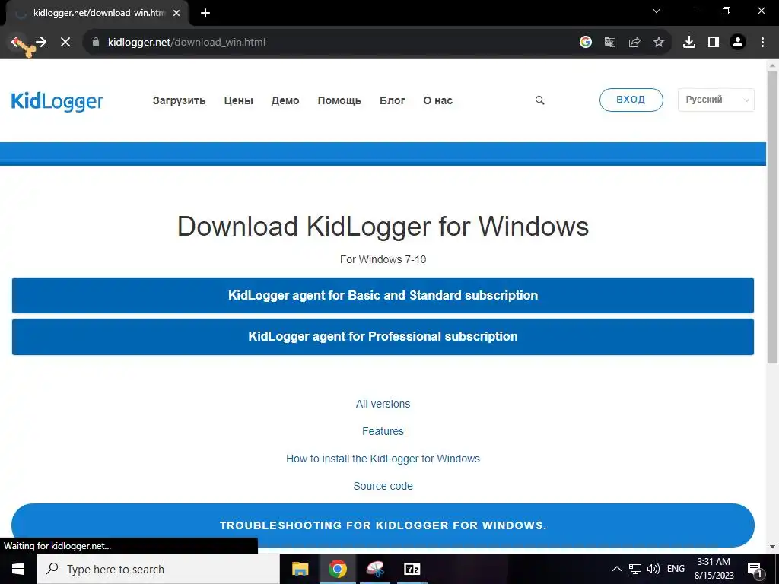
Task: Bookmark this page with star icon
Action: (659, 43)
